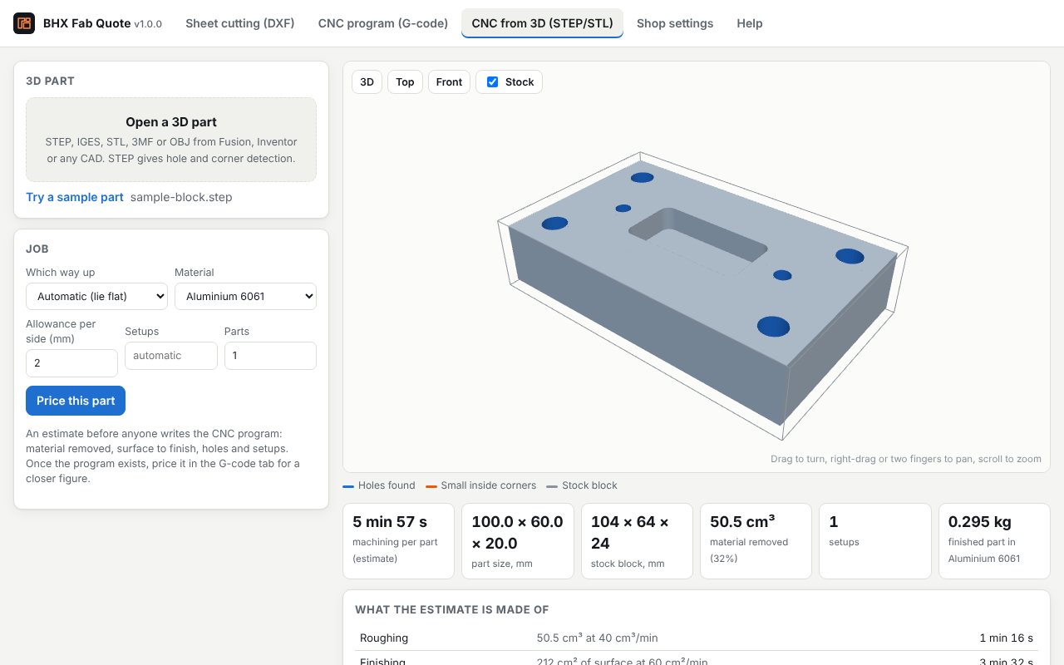Switch to CNC program (G-code) tab
Screen dimensions: 1064x665
click(x=383, y=23)
